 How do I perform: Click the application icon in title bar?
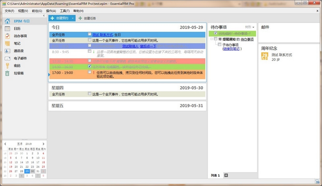tap(4, 4)
